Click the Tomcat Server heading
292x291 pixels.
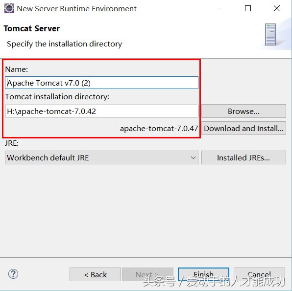[x=31, y=28]
